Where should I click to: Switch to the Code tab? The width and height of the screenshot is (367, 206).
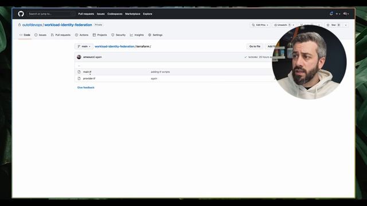click(x=25, y=35)
